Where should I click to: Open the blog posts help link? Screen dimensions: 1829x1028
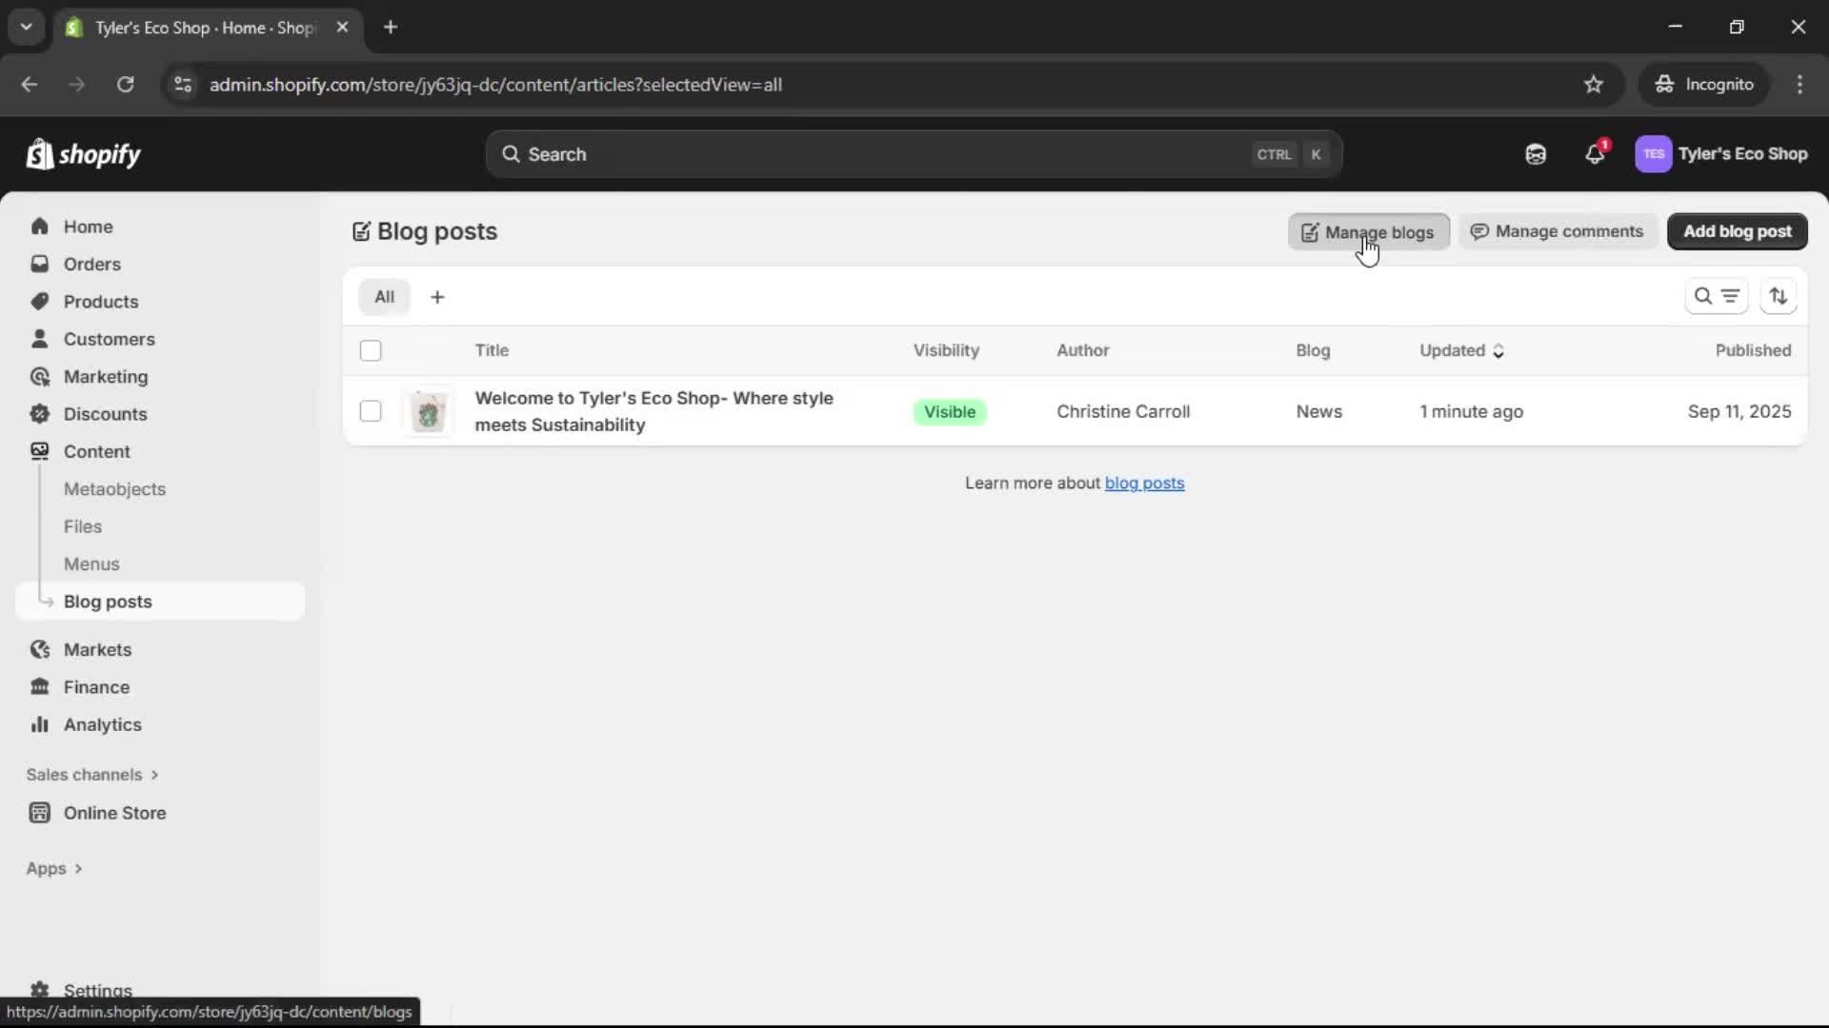tap(1144, 484)
